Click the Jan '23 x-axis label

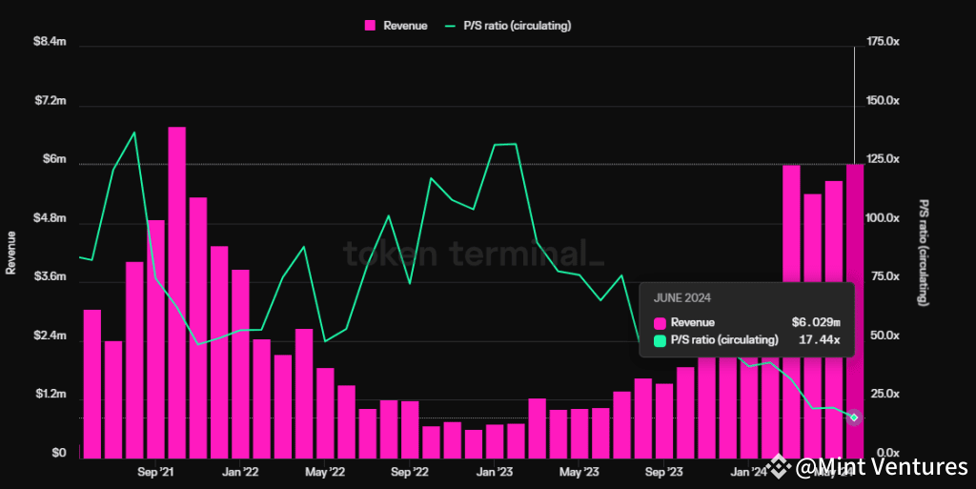[x=495, y=472]
